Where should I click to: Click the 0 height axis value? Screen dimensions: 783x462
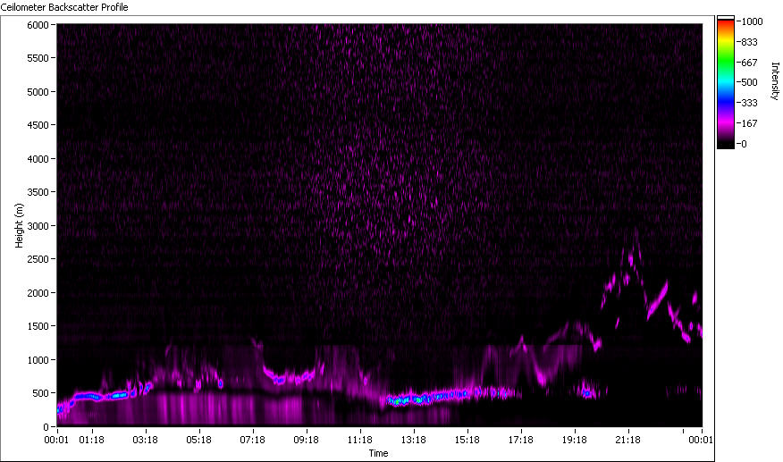[x=46, y=427]
